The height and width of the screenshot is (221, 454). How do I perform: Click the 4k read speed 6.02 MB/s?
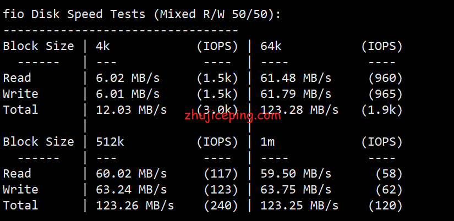click(x=128, y=78)
